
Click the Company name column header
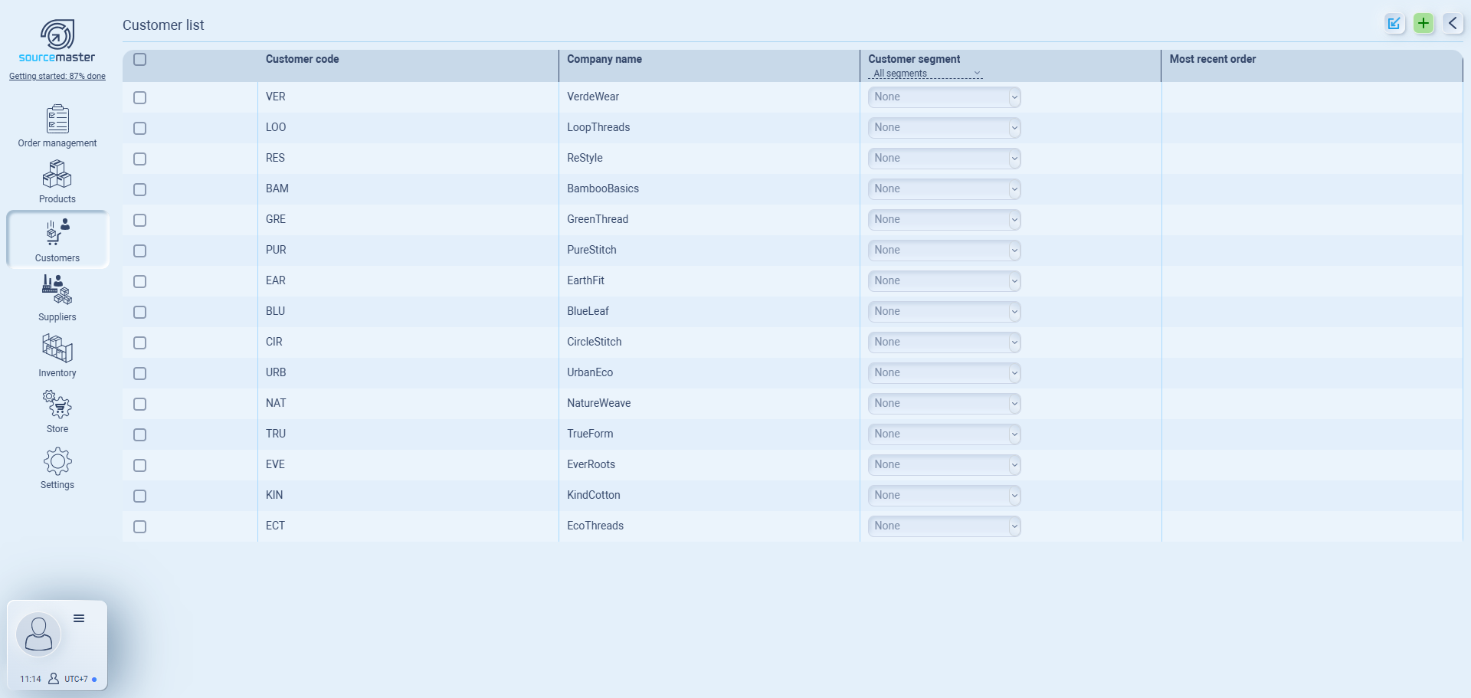[604, 59]
